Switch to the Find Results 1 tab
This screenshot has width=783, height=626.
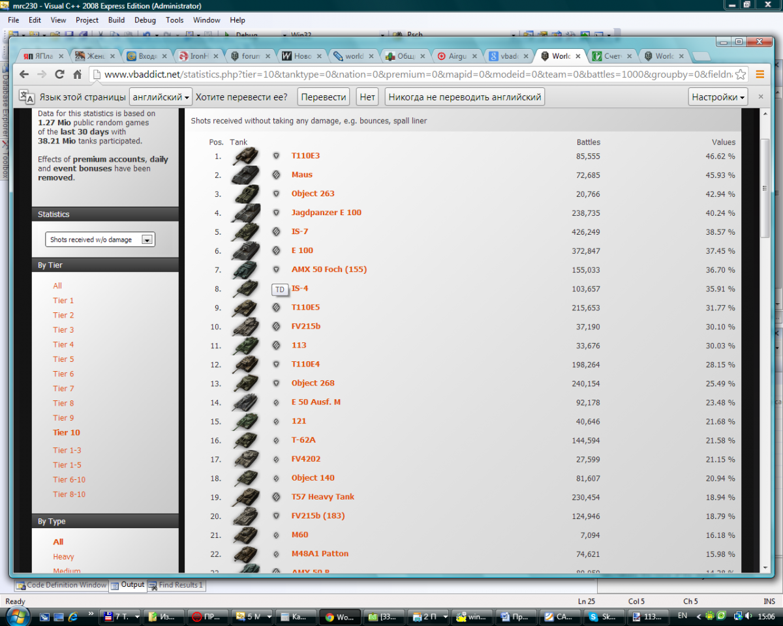coord(176,585)
